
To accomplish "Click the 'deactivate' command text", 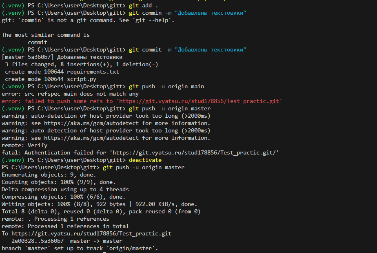I will (145, 160).
